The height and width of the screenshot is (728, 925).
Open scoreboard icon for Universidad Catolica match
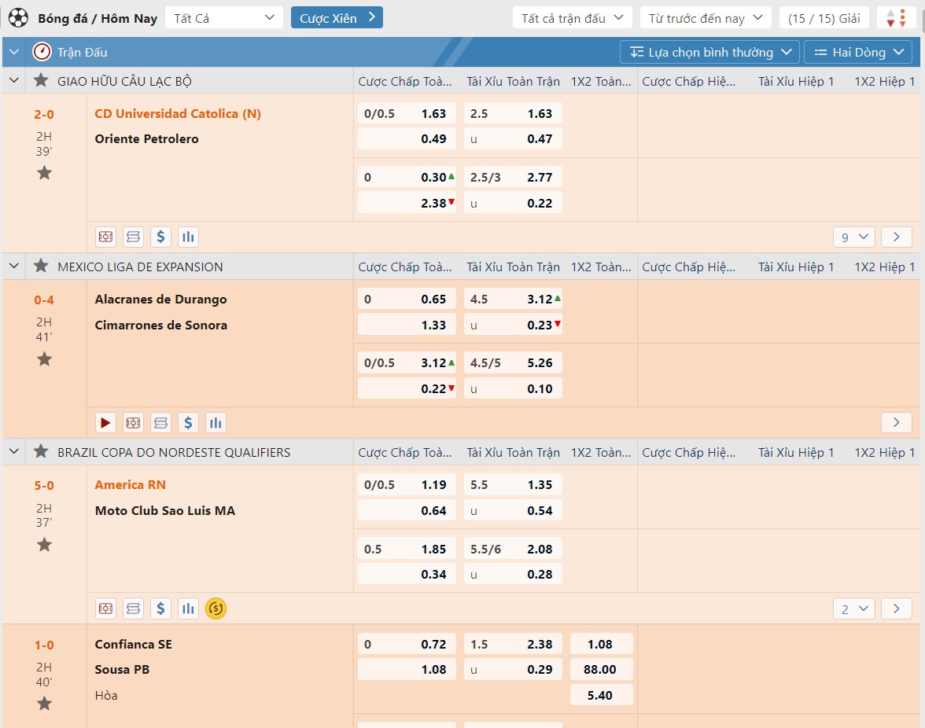[x=134, y=237]
